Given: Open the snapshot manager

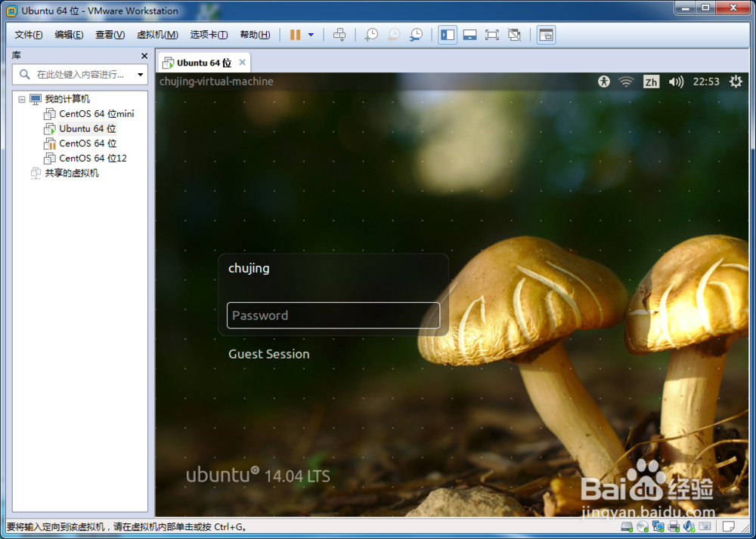Looking at the screenshot, I should [x=416, y=35].
